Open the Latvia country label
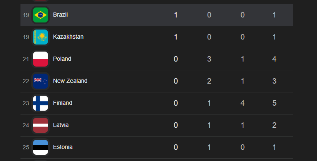 [x=61, y=125]
